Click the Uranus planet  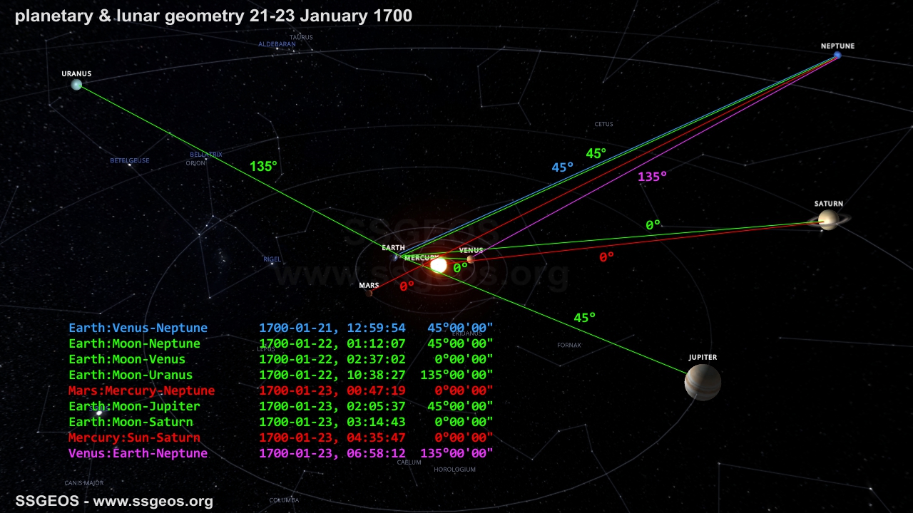pos(76,85)
